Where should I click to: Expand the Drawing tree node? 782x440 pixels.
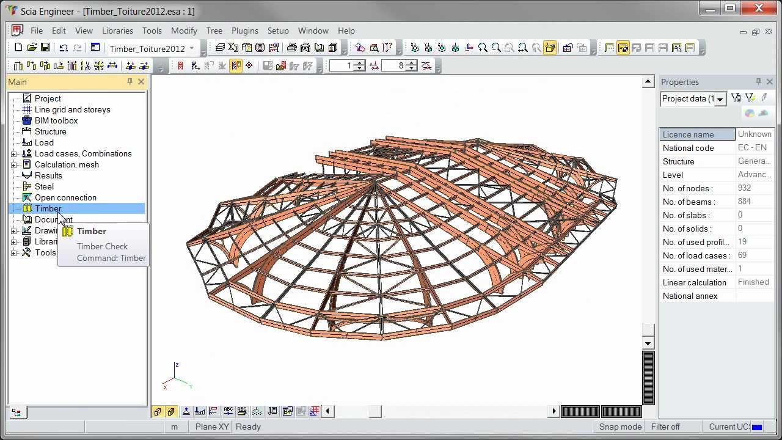13,231
